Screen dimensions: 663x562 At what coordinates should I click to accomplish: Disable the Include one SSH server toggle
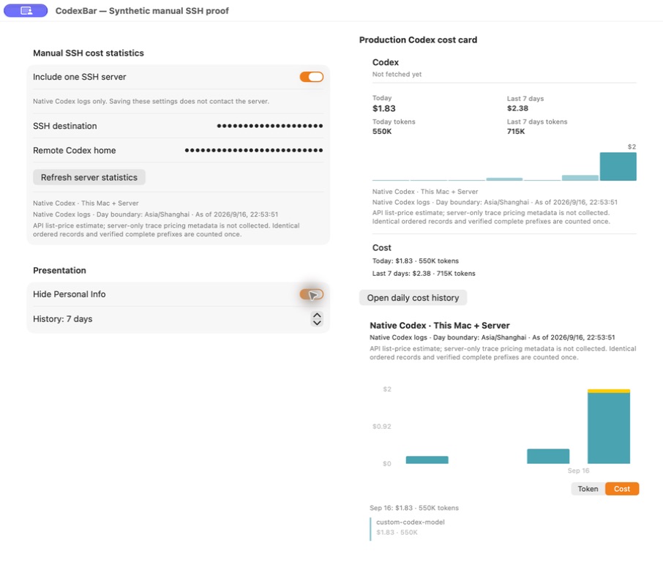[312, 77]
